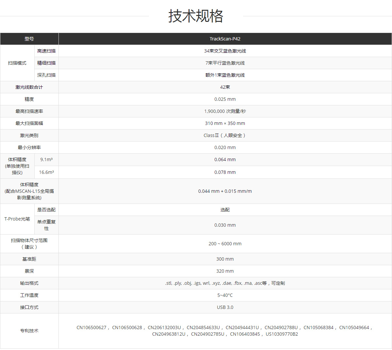Select the ClassⅡ（人眼安全）value
This screenshot has width=392, height=350.
coord(225,135)
